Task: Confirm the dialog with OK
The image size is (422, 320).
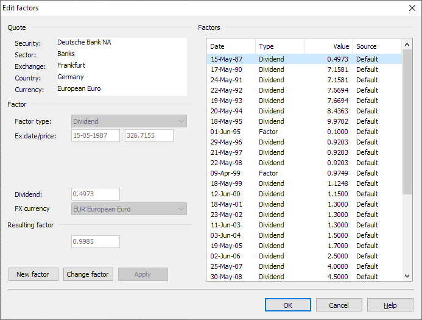Action: tap(287, 305)
